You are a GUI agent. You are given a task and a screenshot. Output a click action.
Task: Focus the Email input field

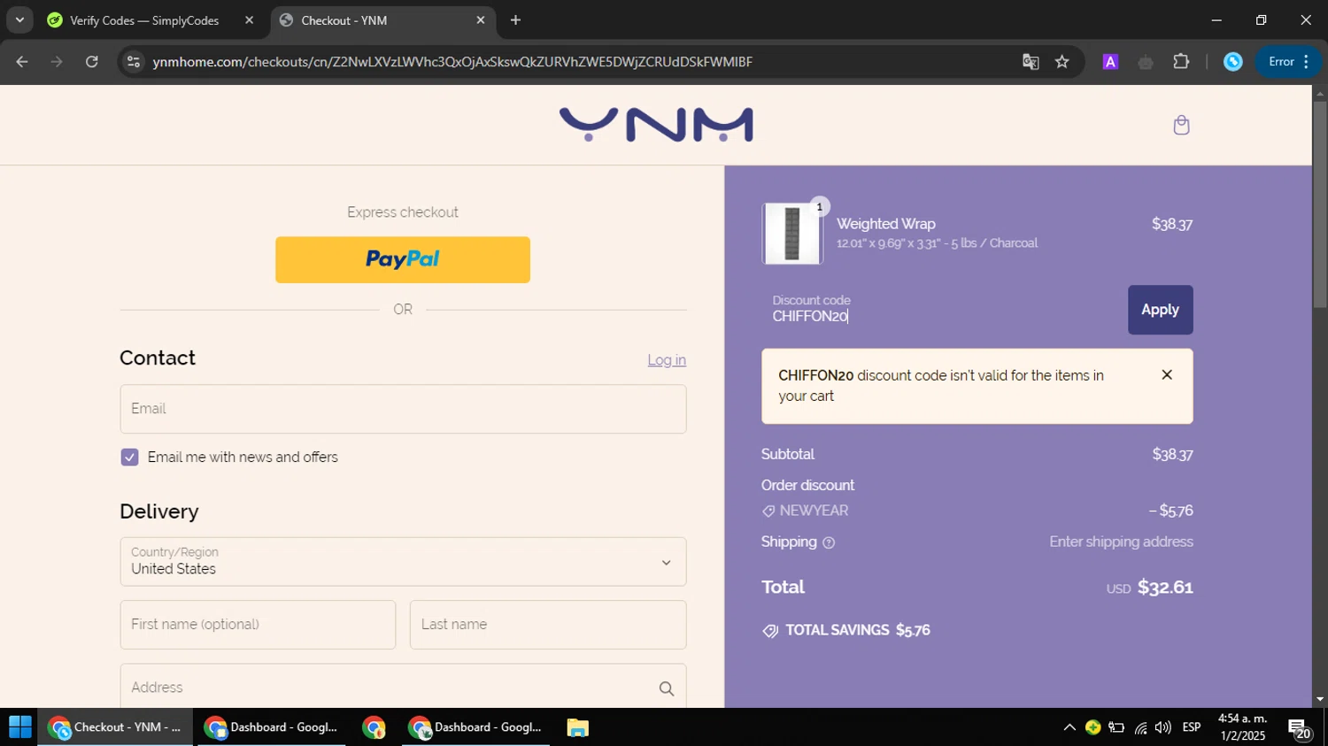point(403,409)
